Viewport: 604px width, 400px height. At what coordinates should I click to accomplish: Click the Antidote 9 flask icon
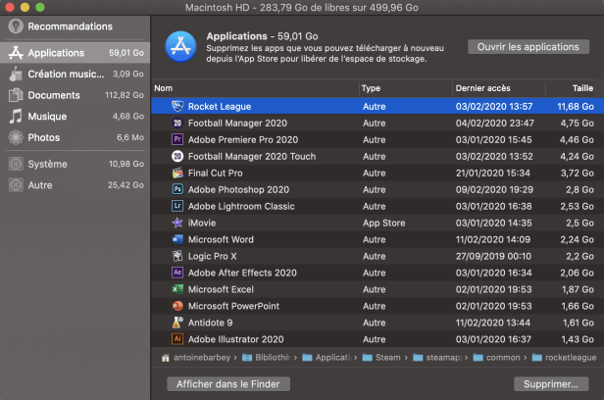(177, 323)
